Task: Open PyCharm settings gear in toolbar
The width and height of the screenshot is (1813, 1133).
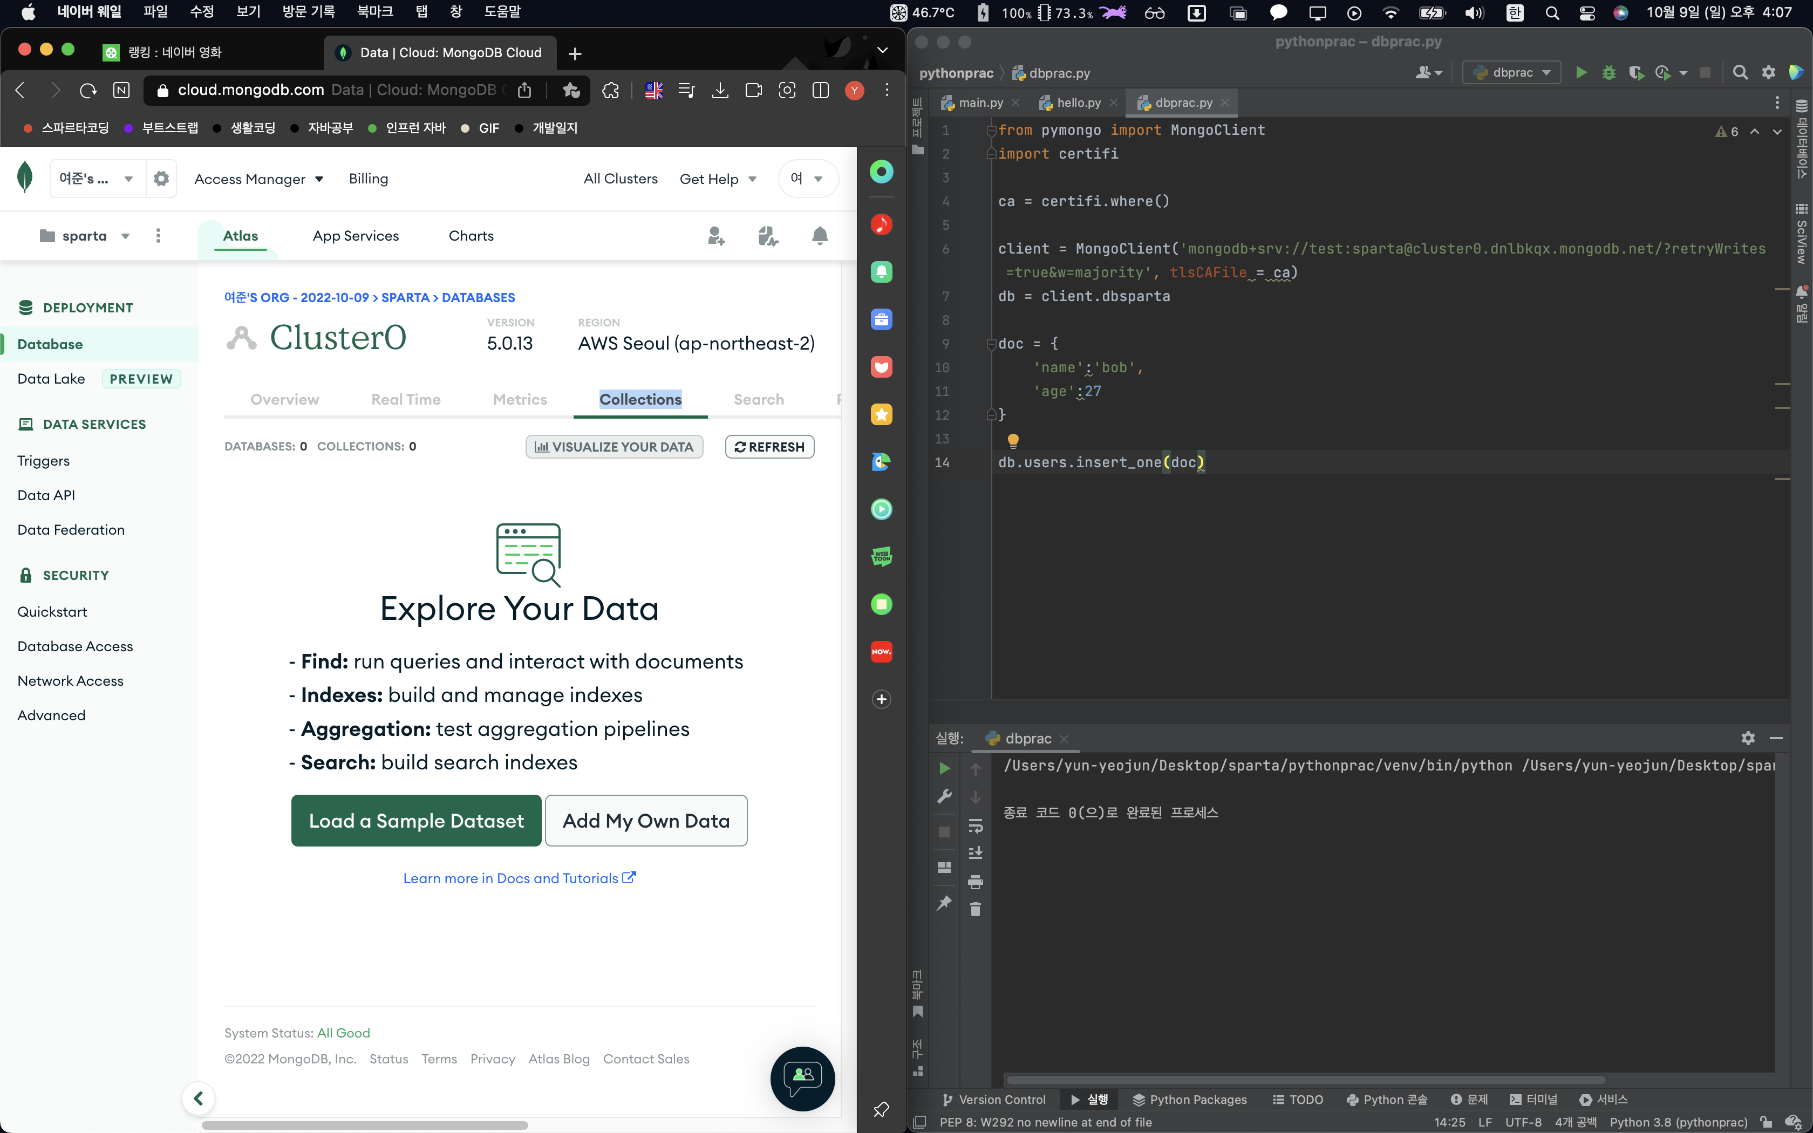Action: [x=1769, y=73]
